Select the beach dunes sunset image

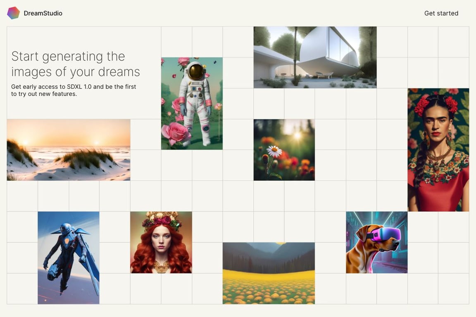click(x=69, y=150)
